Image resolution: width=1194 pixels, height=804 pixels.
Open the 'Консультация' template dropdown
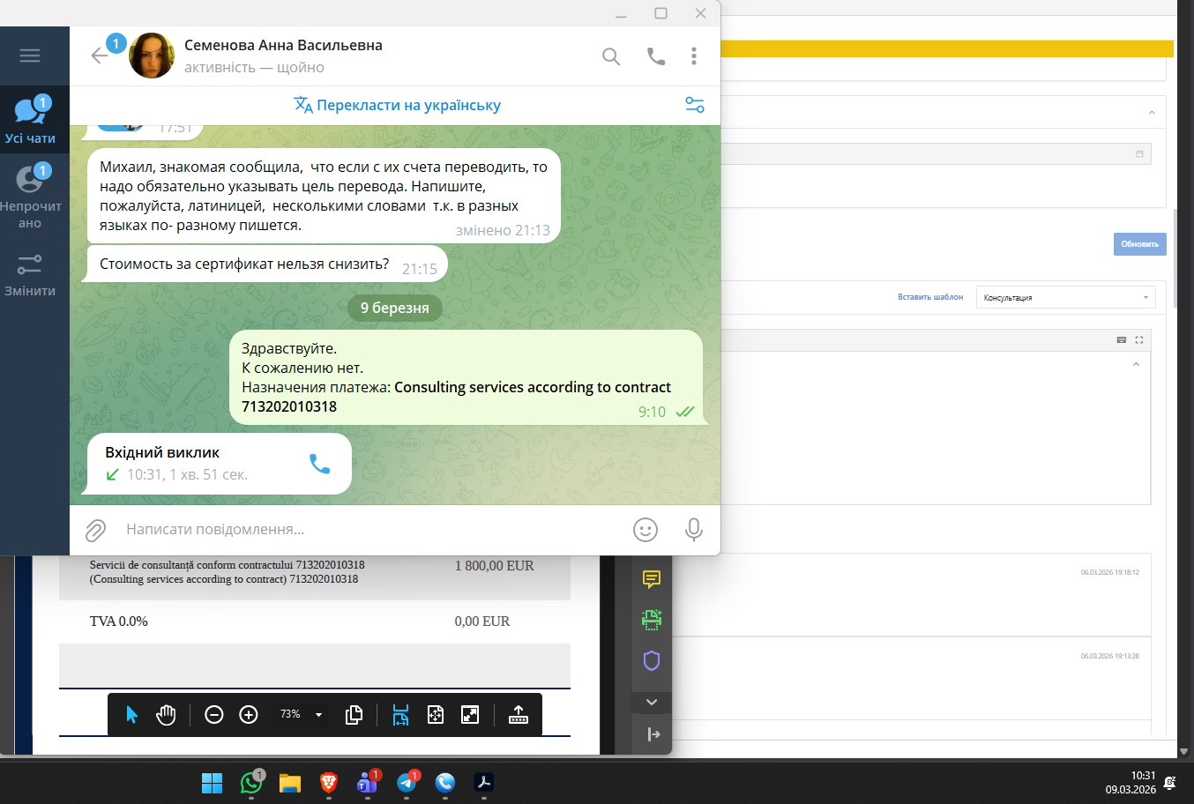coord(1065,297)
